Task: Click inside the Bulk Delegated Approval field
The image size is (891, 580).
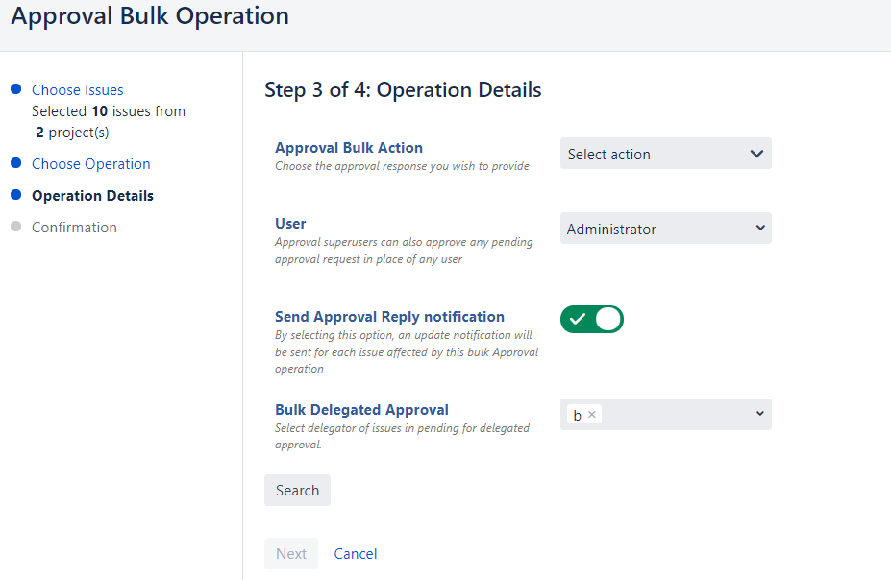Action: (673, 415)
